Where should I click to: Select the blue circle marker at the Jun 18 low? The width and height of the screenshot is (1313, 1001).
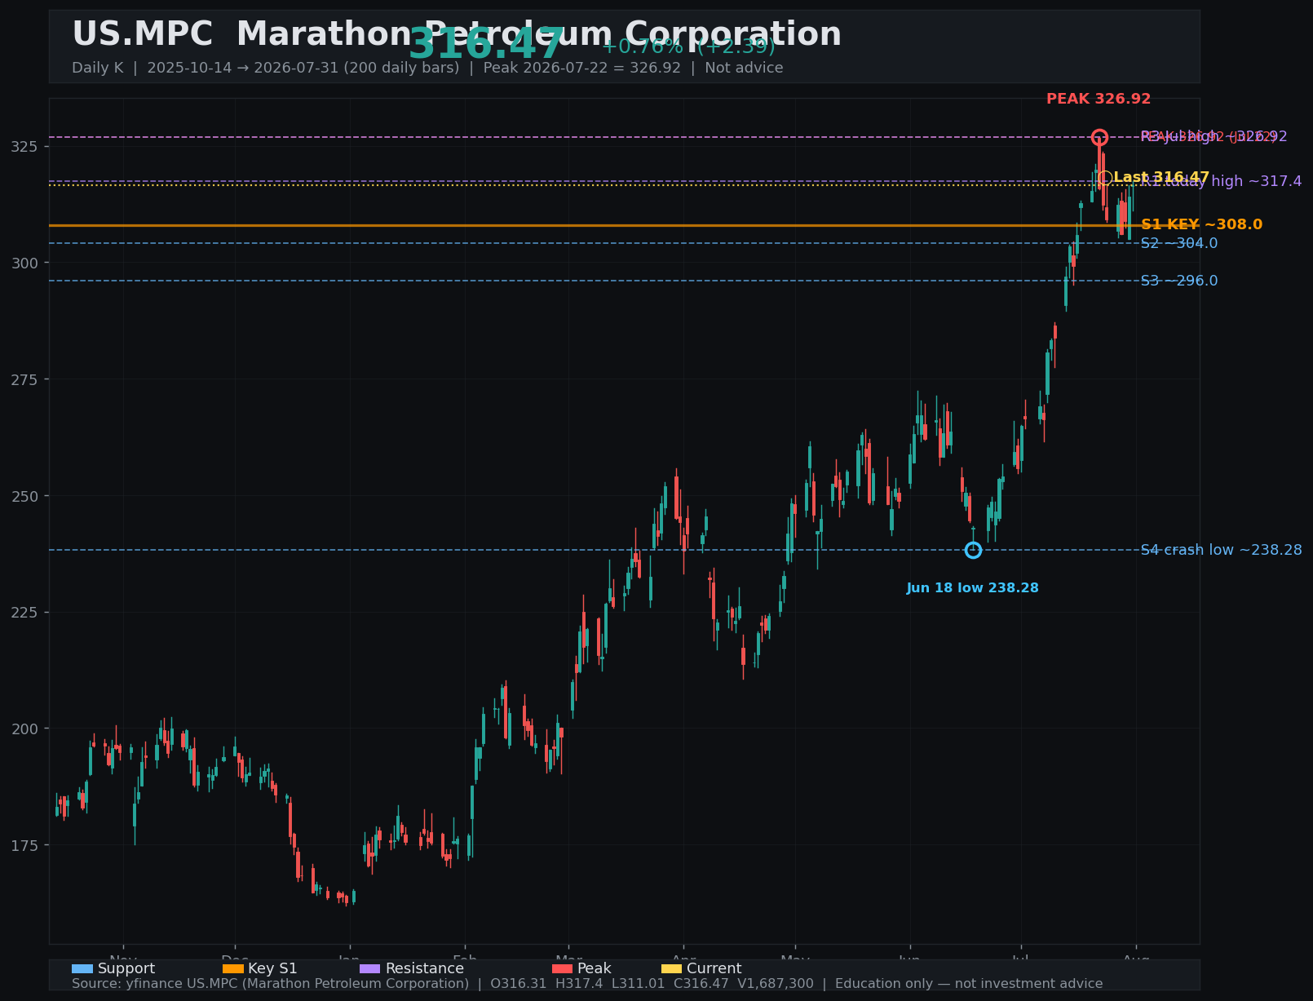pos(973,550)
